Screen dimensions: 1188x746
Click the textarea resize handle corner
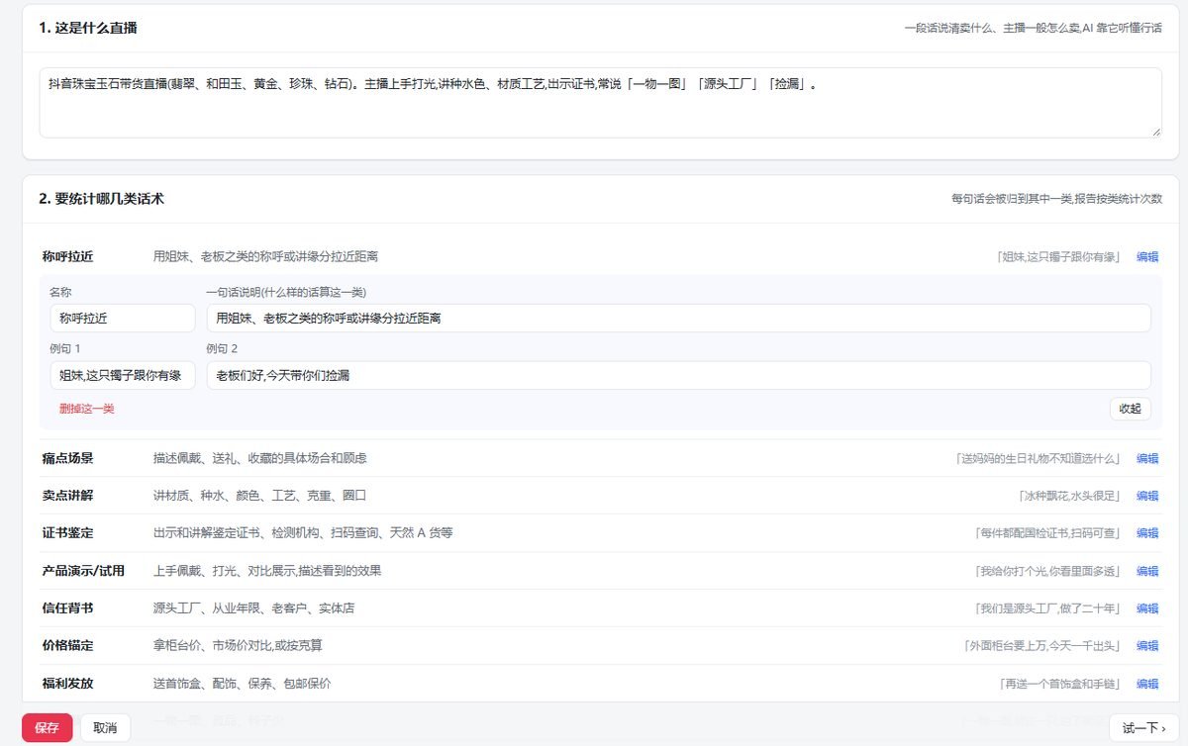click(x=1155, y=132)
